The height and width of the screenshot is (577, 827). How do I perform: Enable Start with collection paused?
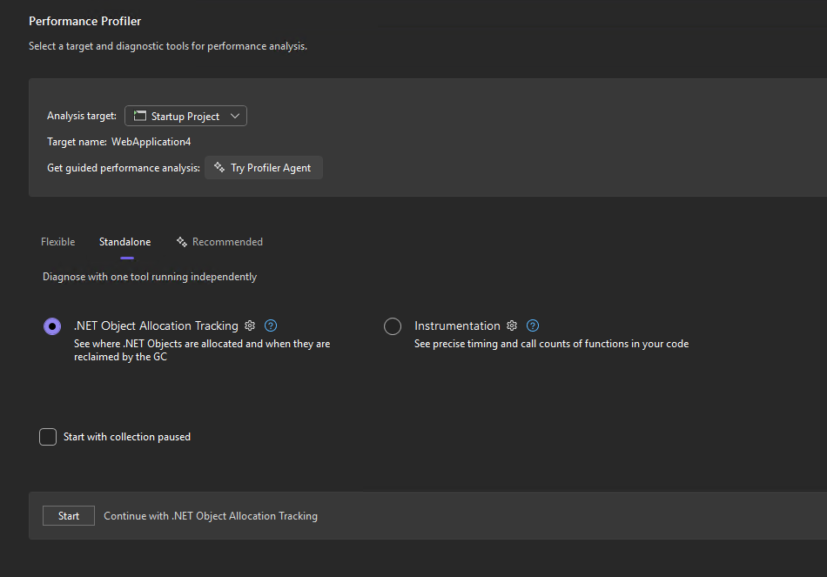point(48,436)
